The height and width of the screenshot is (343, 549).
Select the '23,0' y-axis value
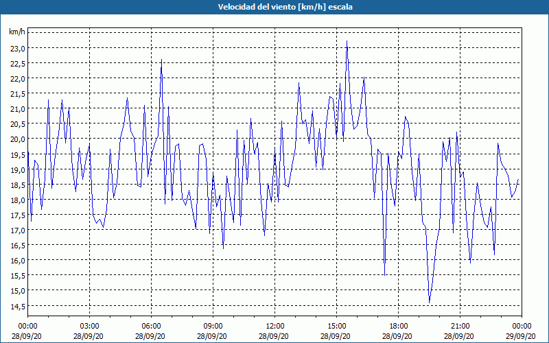click(x=19, y=48)
